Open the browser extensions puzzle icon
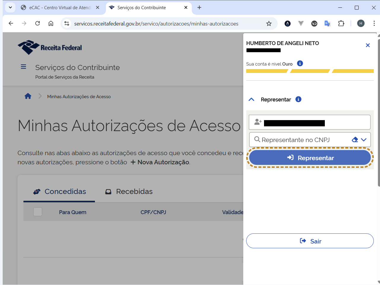This screenshot has width=380, height=285. pyautogui.click(x=341, y=23)
